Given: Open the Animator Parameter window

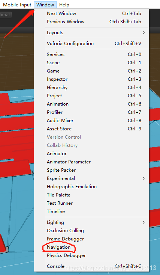Looking at the screenshot, I should [91, 162].
